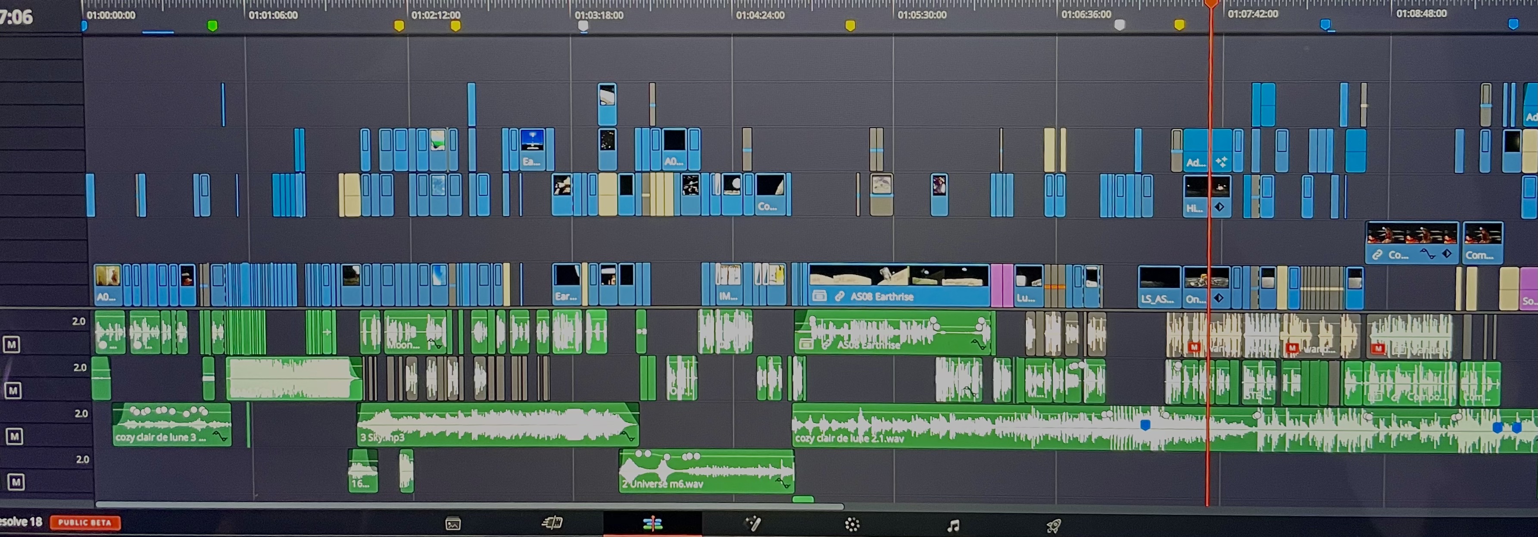The height and width of the screenshot is (537, 1538).
Task: Mute the track containing 3 Sky.mp3
Action: click(14, 437)
